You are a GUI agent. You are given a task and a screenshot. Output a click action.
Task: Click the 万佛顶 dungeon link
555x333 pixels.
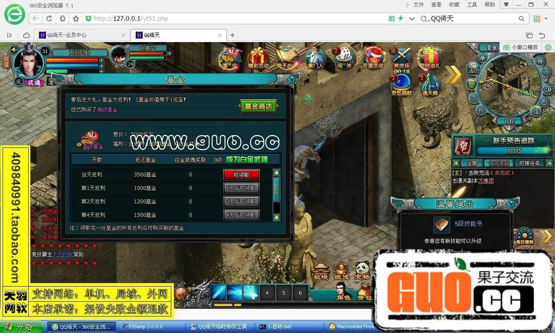click(486, 181)
